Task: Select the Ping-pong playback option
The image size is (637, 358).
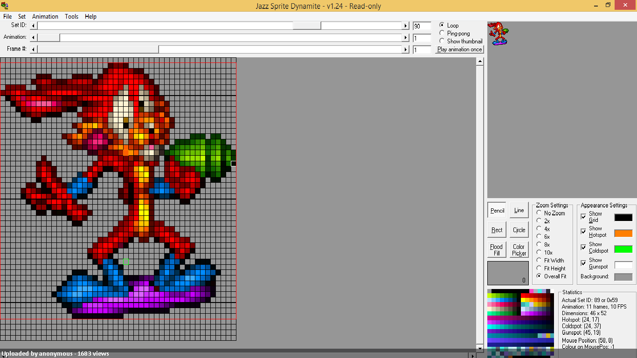Action: coord(442,33)
